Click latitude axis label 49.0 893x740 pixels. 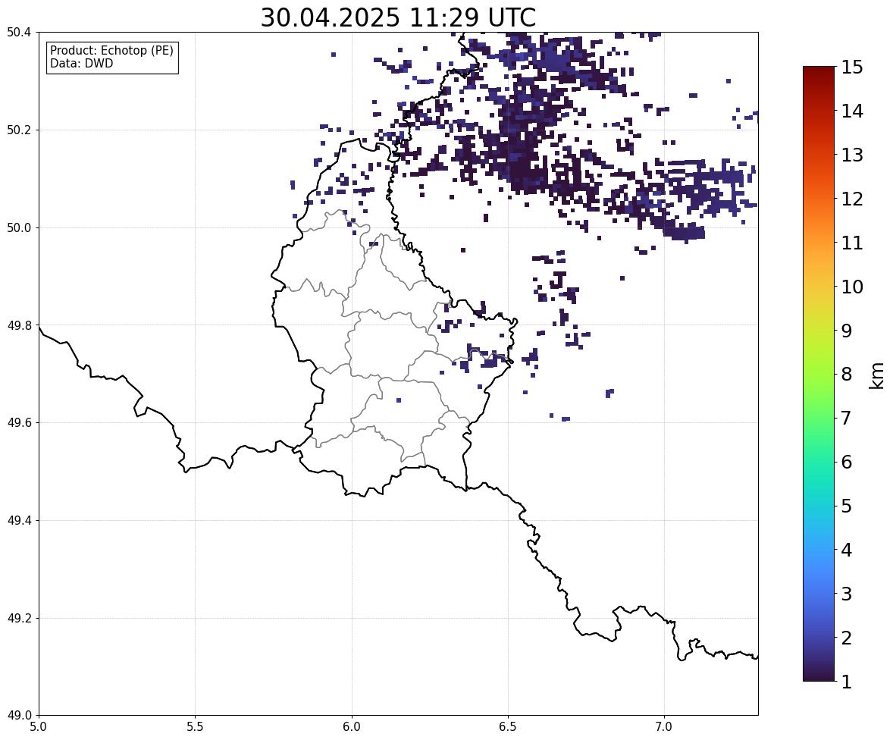coord(20,716)
